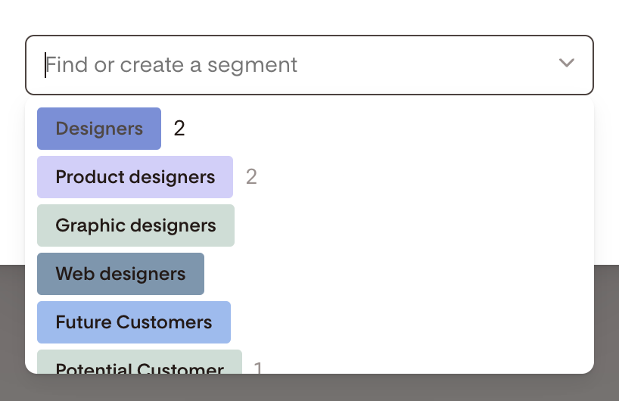Place cursor on the segment search placeholder text
The image size is (619, 401).
(x=172, y=65)
